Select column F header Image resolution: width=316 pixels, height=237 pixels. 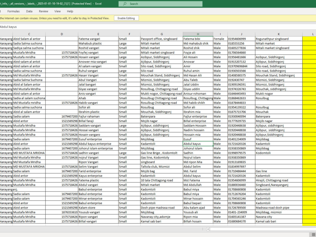pos(129,34)
